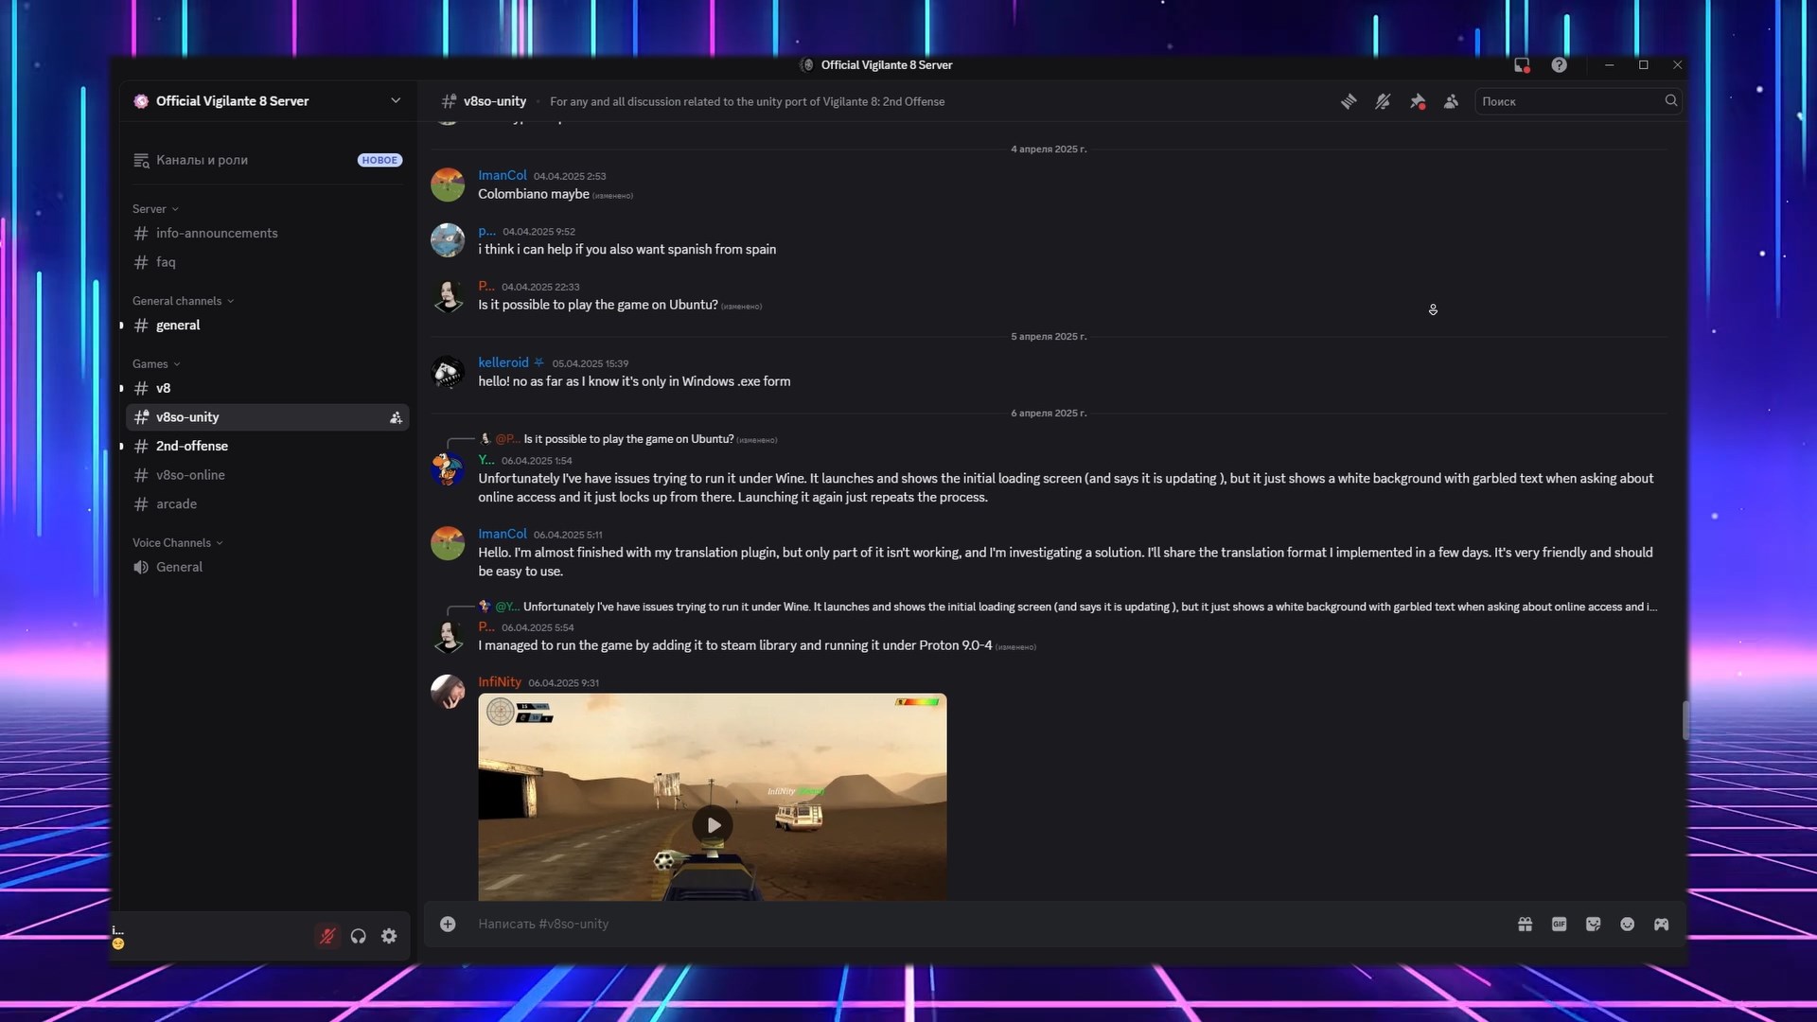Click the НОВОЕ badge
Screen dimensions: 1817x1022
point(379,161)
